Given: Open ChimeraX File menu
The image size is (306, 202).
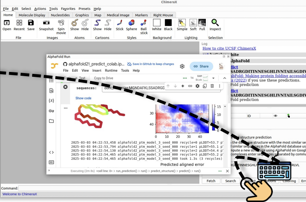Looking at the screenshot, I should point(6,9).
